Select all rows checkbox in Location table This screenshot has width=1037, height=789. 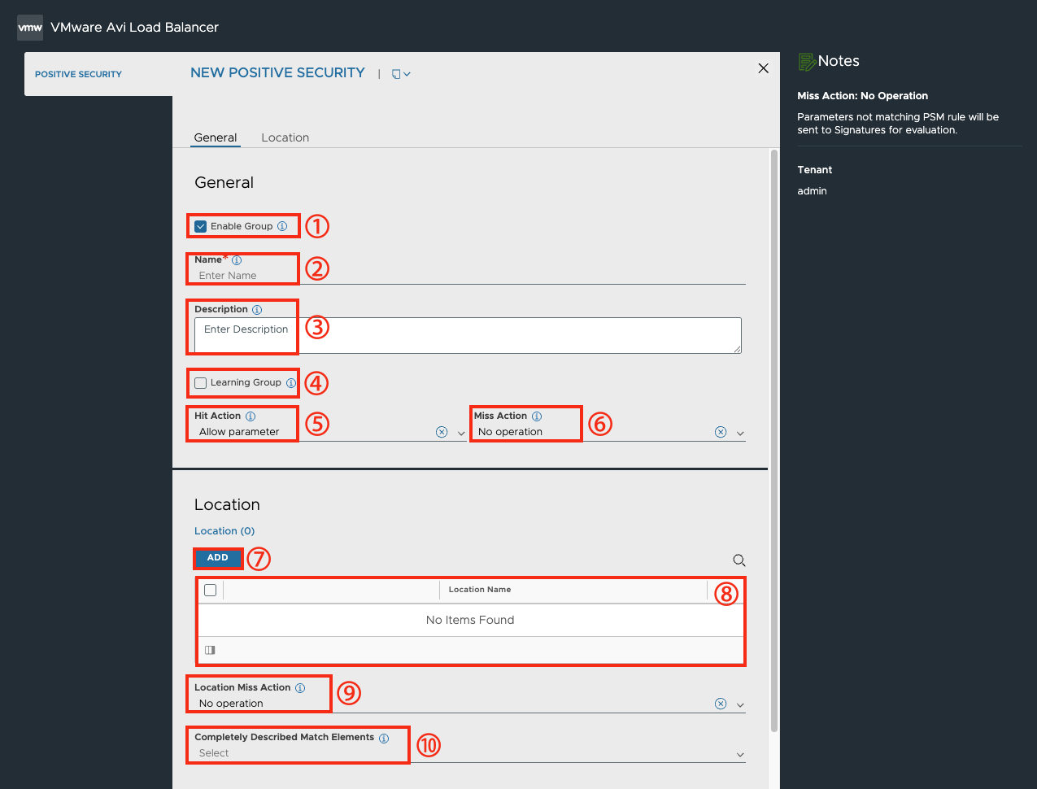pyautogui.click(x=211, y=590)
